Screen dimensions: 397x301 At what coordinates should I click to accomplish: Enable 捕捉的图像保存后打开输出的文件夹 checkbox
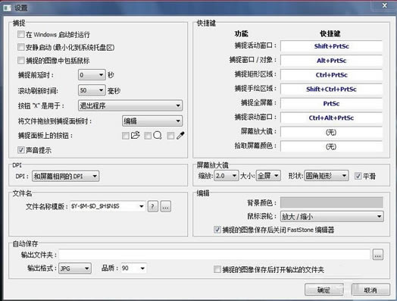click(x=217, y=269)
